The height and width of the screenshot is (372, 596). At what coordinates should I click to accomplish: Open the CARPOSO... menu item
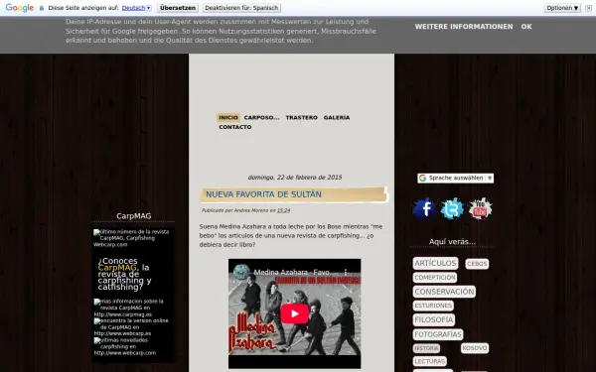261,118
